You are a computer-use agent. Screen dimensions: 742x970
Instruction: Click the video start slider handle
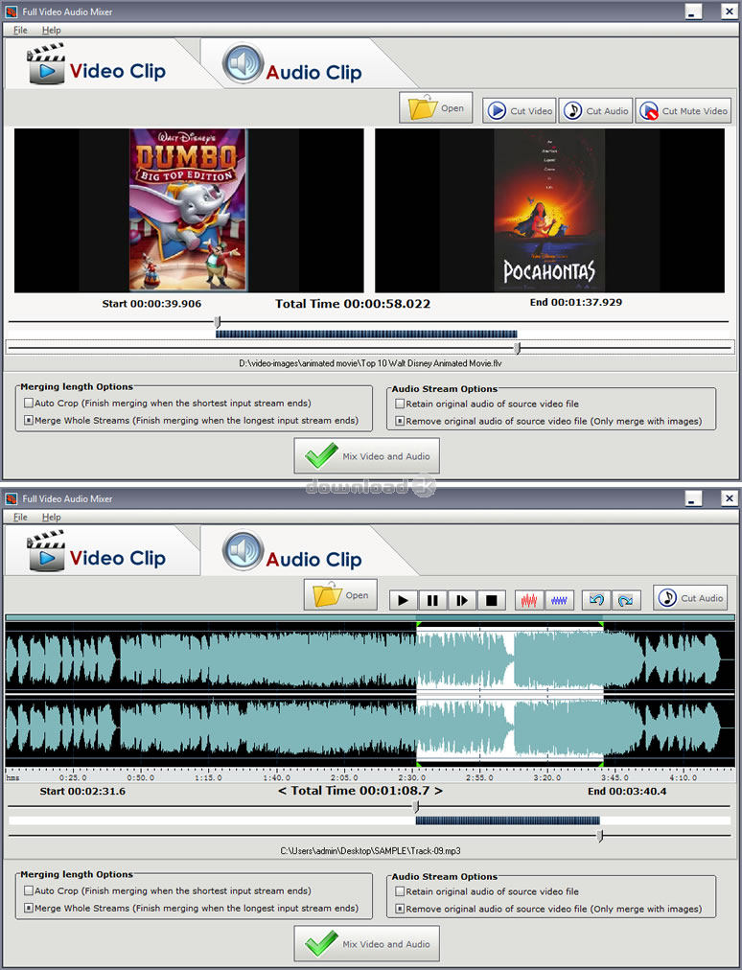click(217, 322)
